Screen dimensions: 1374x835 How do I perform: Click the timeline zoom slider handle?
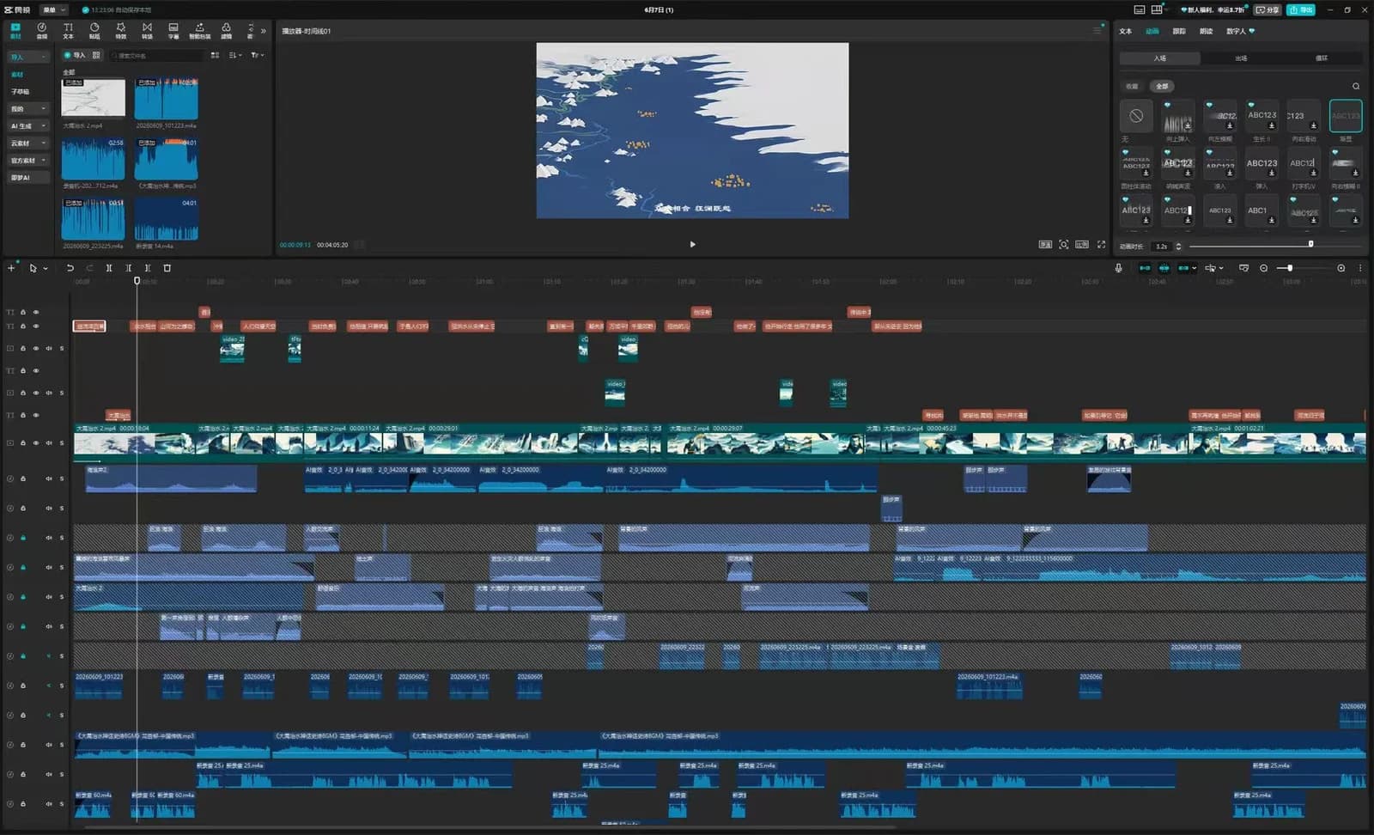pyautogui.click(x=1290, y=268)
